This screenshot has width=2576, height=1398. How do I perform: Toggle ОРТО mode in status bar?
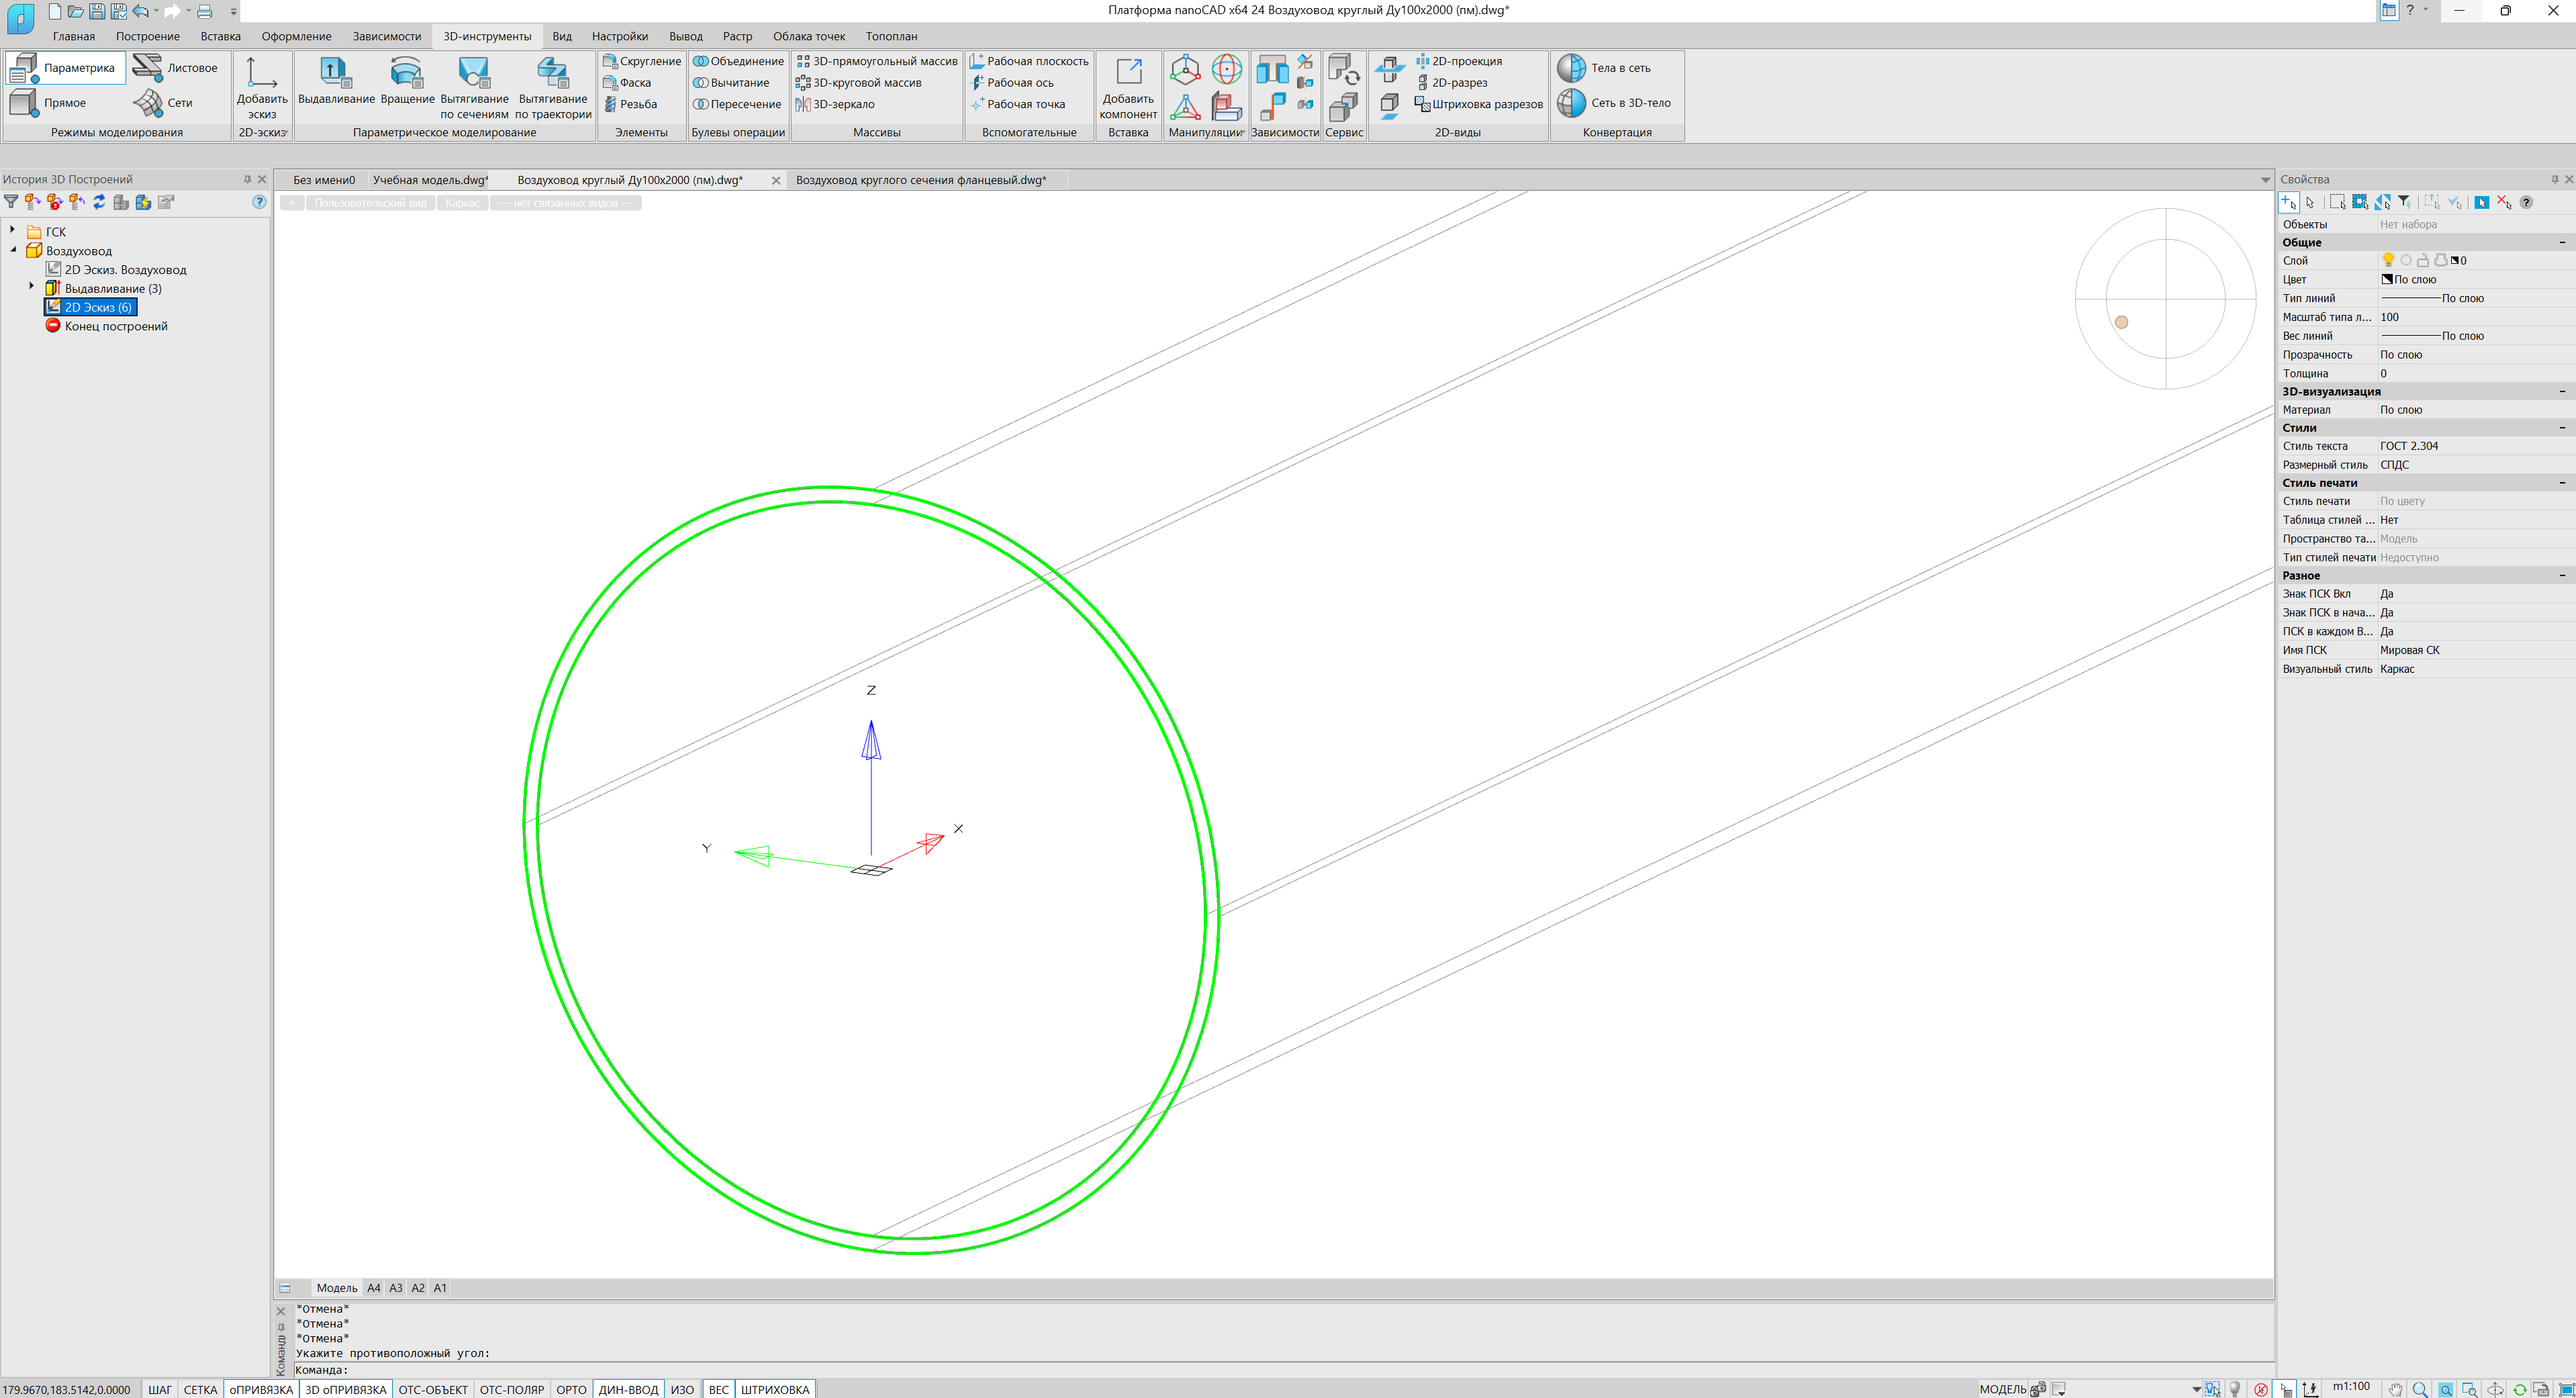click(x=571, y=1389)
